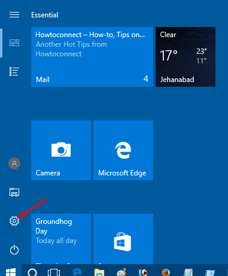
Task: Open the Mail live tile
Action: pyautogui.click(x=92, y=57)
